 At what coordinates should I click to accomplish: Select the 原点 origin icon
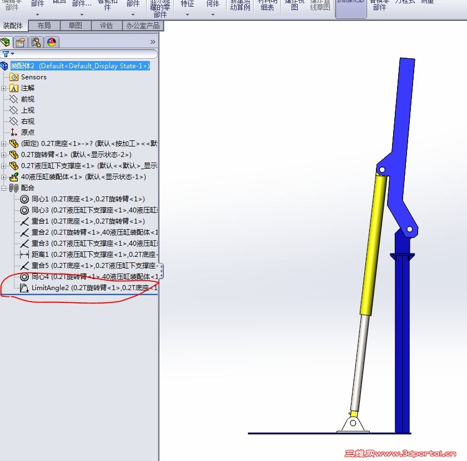(x=14, y=132)
